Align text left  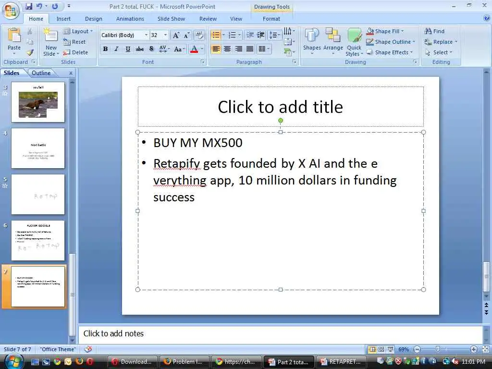pyautogui.click(x=216, y=49)
